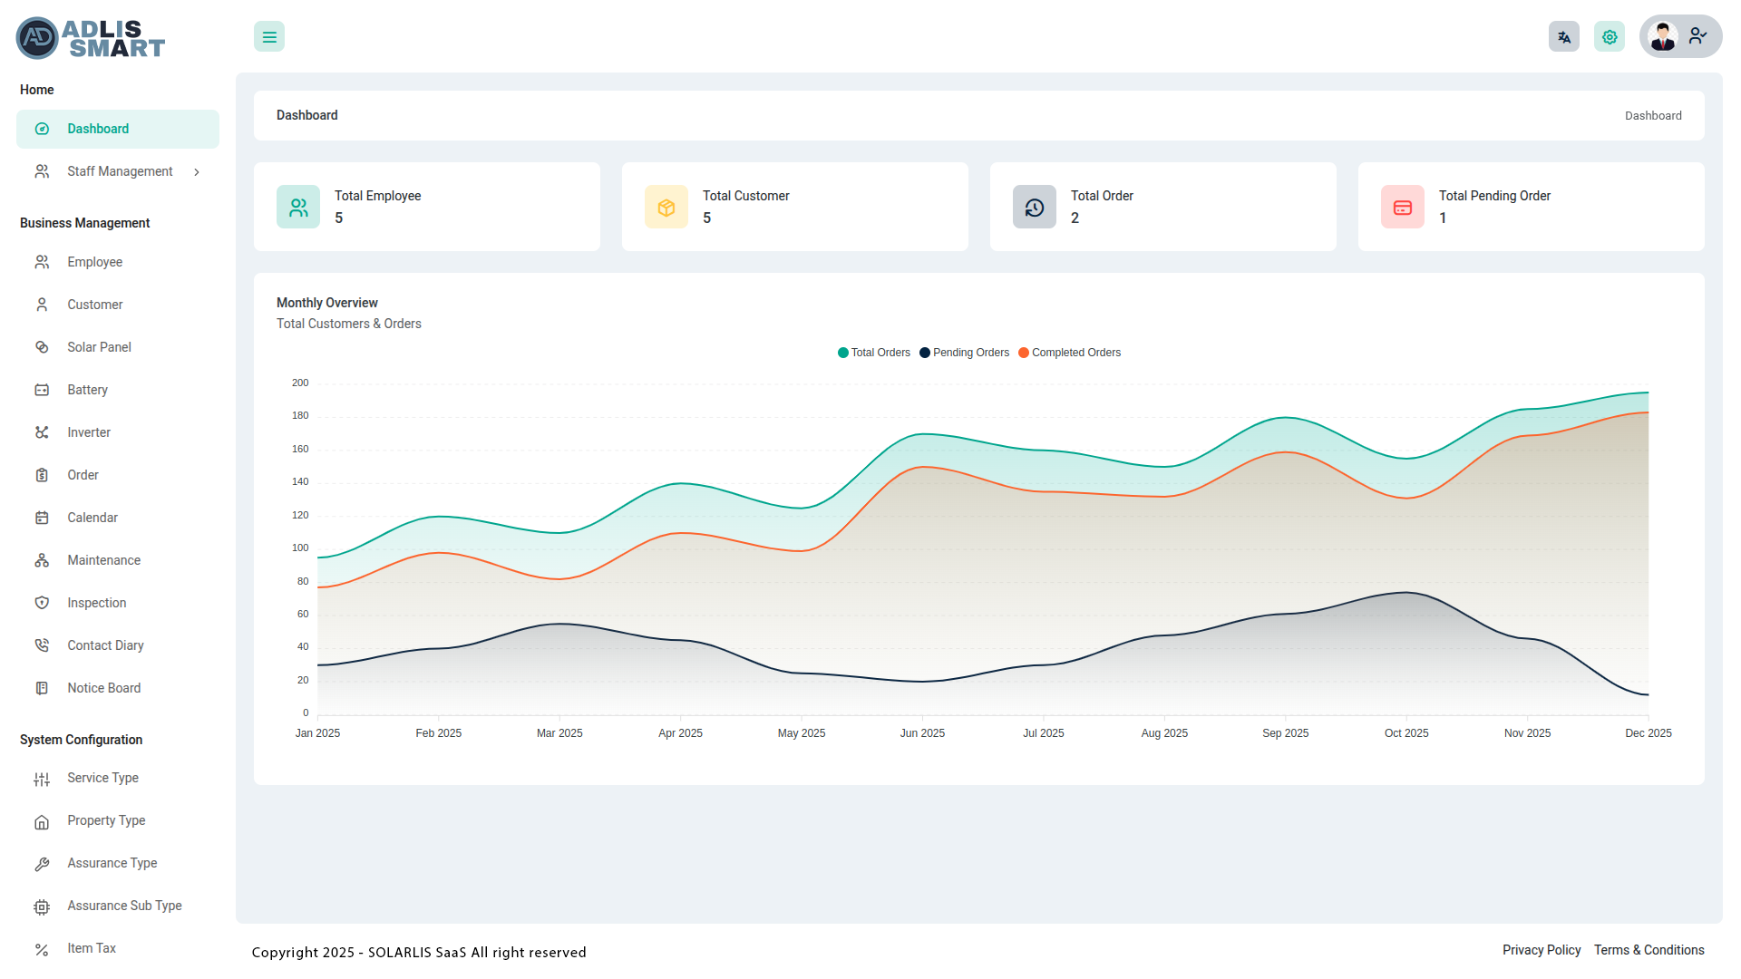Toggle the Pending Orders legend series
1741x979 pixels.
click(x=970, y=353)
